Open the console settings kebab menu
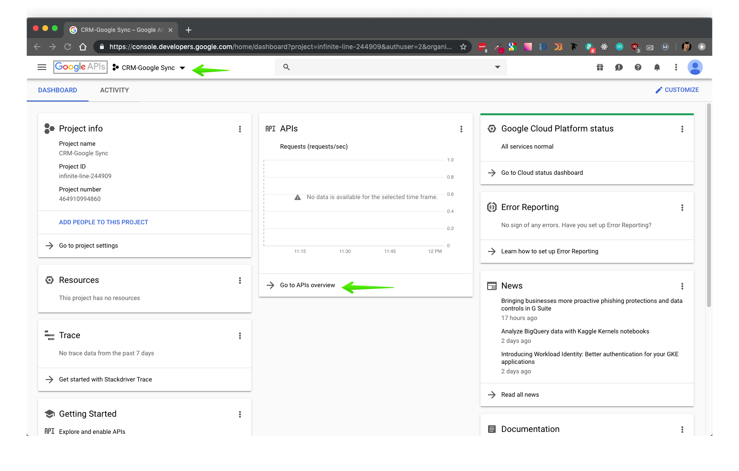739x471 pixels. coord(676,67)
